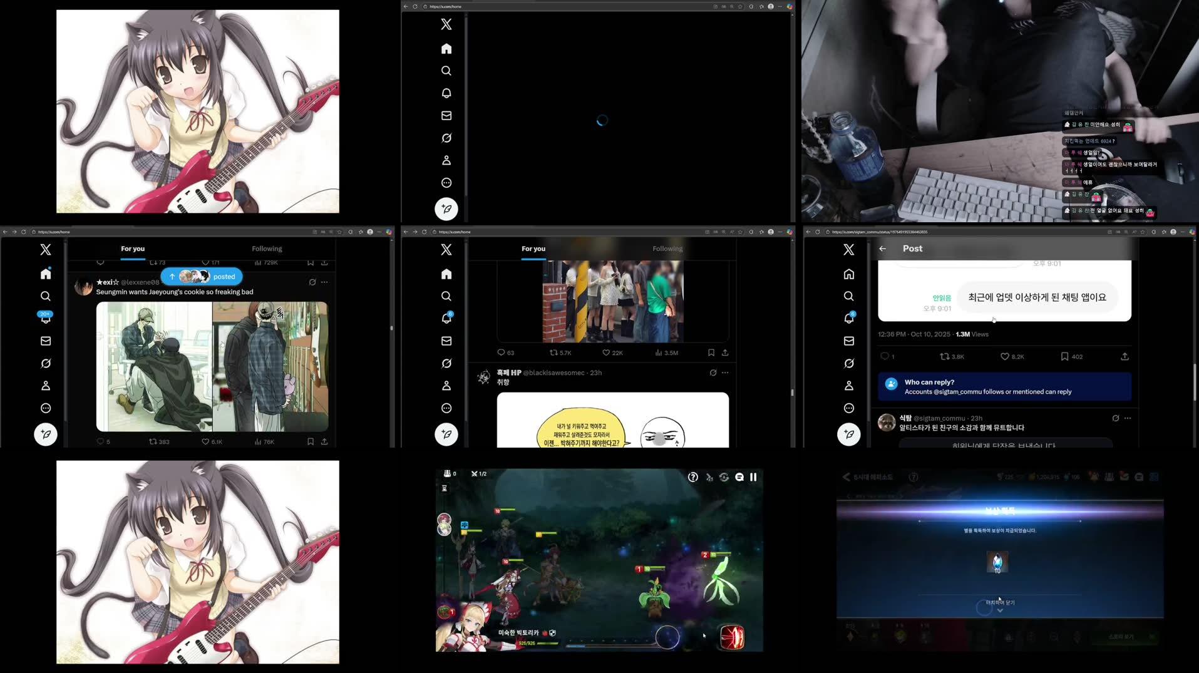Click the blue "posted" new posts pill
This screenshot has height=673, width=1199.
pyautogui.click(x=202, y=276)
